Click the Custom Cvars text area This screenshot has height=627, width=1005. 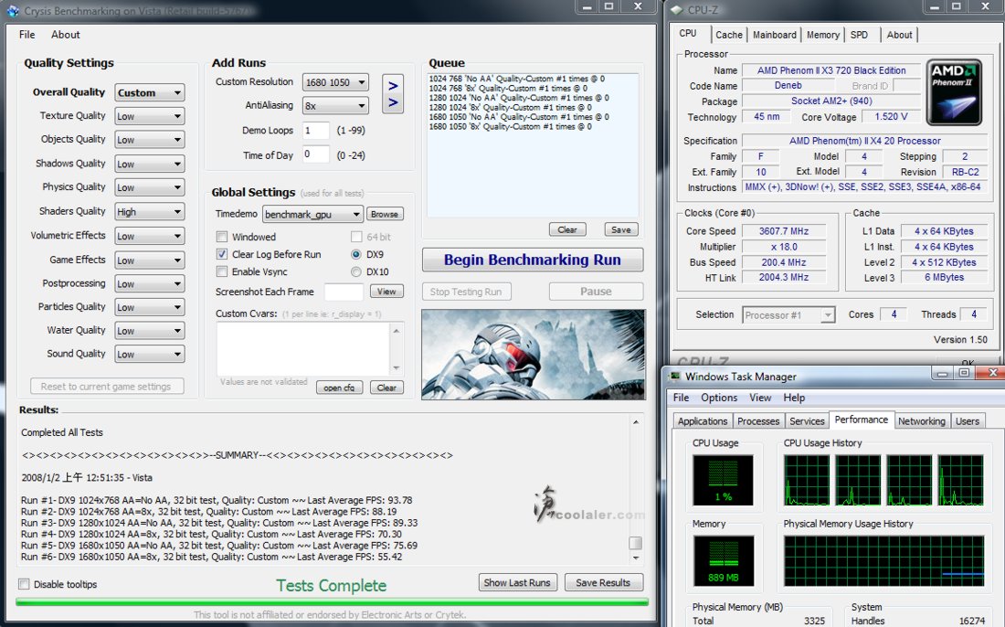[x=304, y=349]
